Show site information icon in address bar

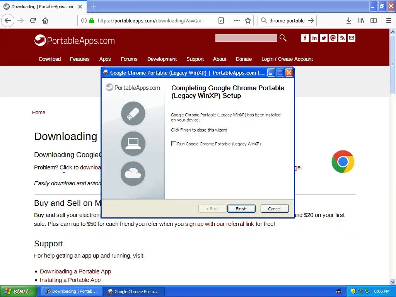pos(84,20)
